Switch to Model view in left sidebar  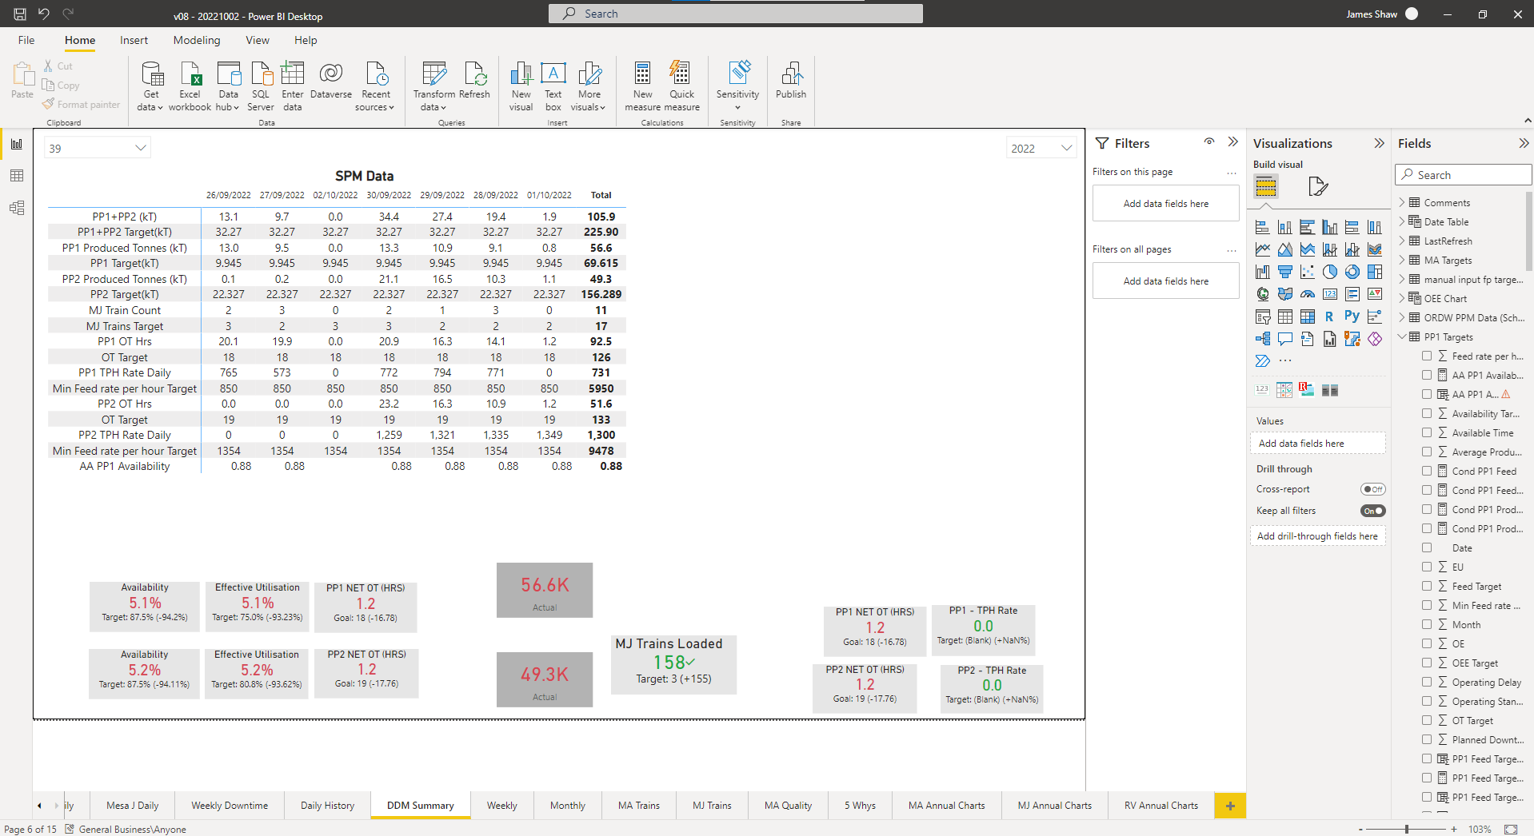[x=17, y=208]
